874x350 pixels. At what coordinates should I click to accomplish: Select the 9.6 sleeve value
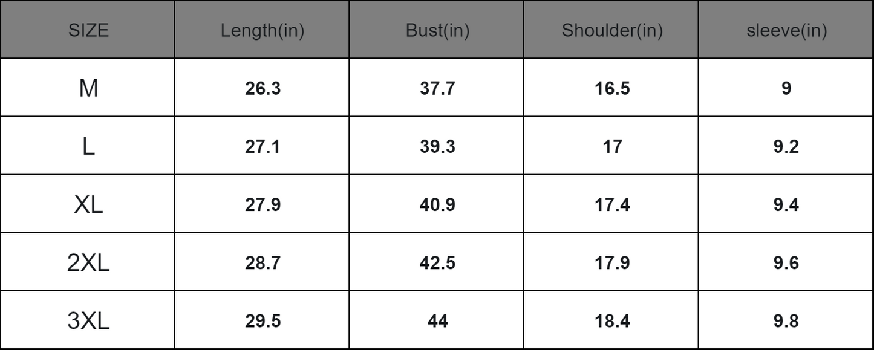click(x=786, y=264)
